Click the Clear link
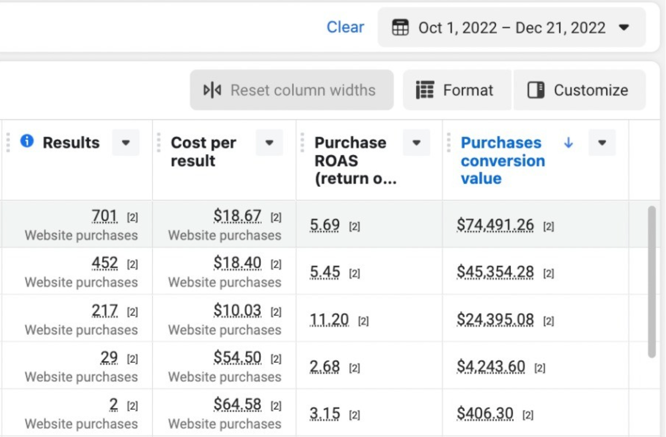Screen dimensions: 666x437 pyautogui.click(x=345, y=28)
